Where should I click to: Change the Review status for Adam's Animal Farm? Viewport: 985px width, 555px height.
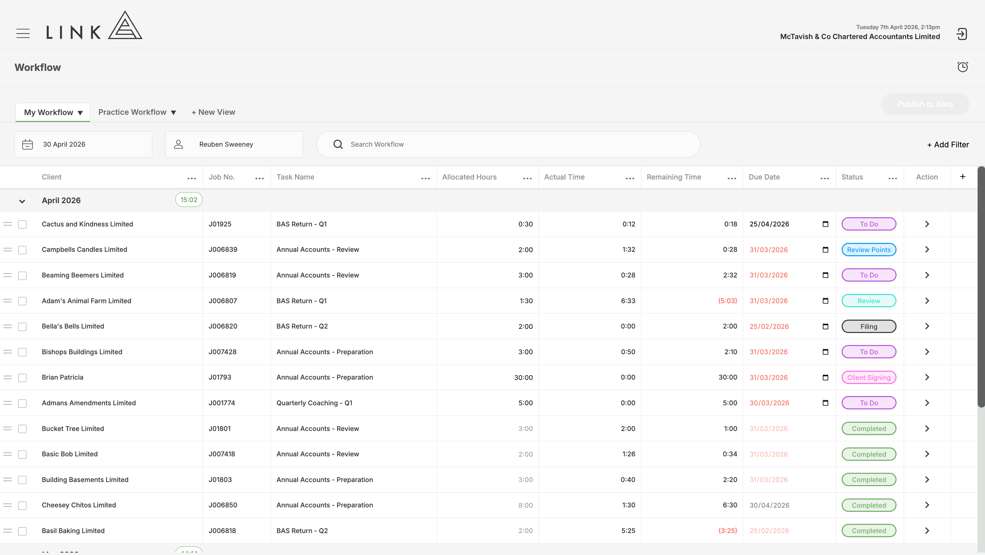tap(869, 300)
